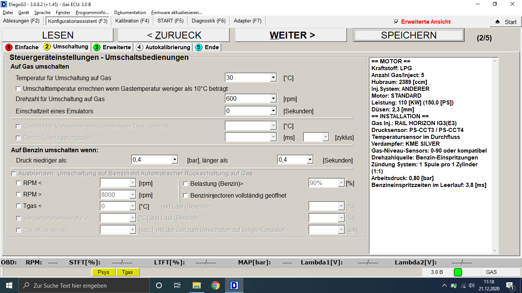Enable the Belastung (Benzin)> checkbox
Image resolution: width=522 pixels, height=293 pixels.
coord(186,184)
